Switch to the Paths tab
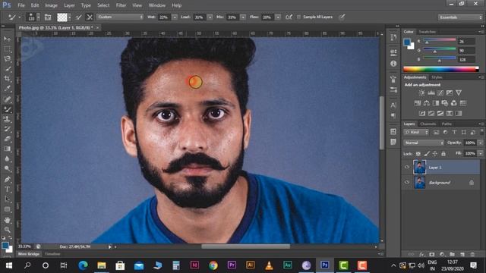Image resolution: width=486 pixels, height=273 pixels. point(447,124)
